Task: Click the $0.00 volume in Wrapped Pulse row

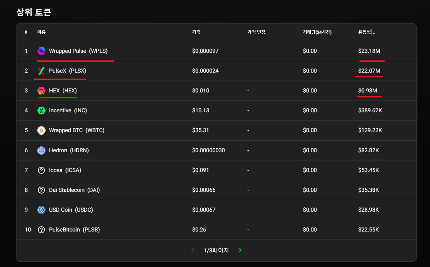Action: (x=310, y=51)
